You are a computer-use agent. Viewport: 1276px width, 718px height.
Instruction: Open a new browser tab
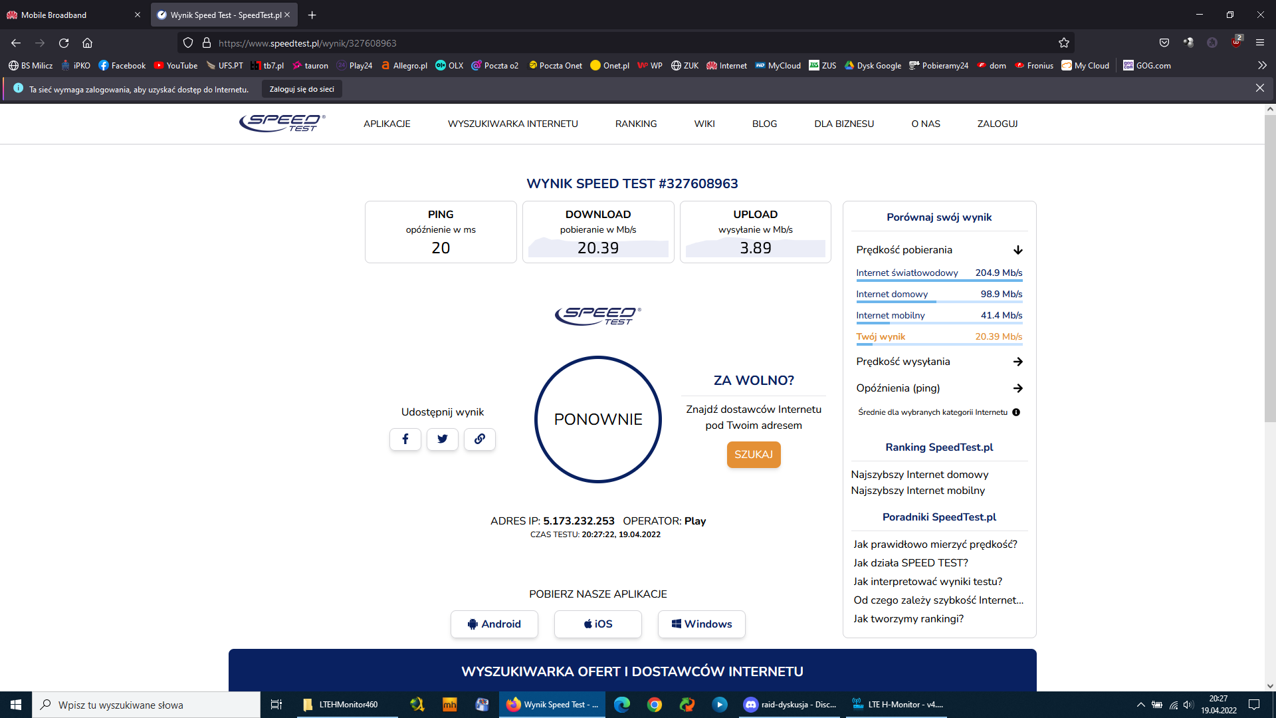[312, 15]
